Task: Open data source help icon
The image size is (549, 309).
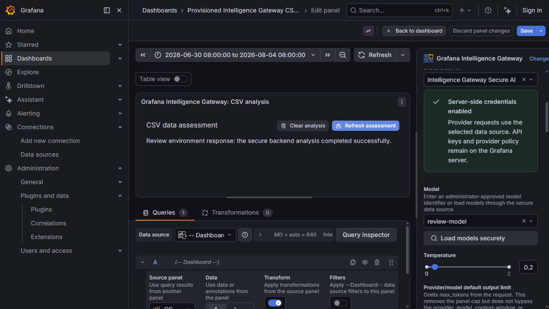Action: [x=245, y=235]
